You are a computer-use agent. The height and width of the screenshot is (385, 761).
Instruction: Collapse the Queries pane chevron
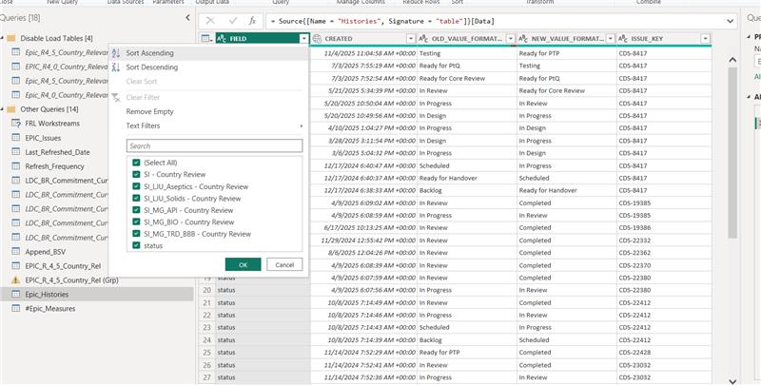(188, 18)
